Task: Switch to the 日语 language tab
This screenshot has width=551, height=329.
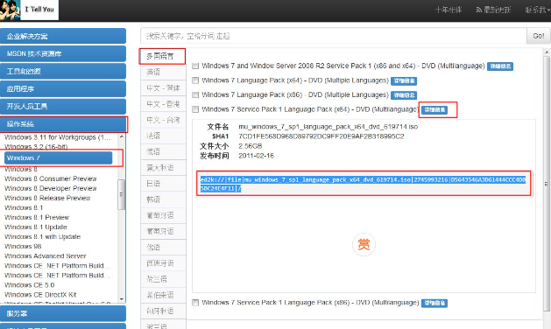Action: tap(164, 184)
